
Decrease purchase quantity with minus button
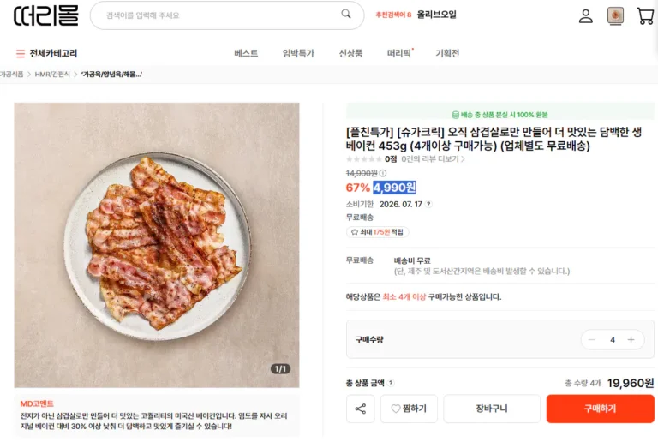click(592, 340)
